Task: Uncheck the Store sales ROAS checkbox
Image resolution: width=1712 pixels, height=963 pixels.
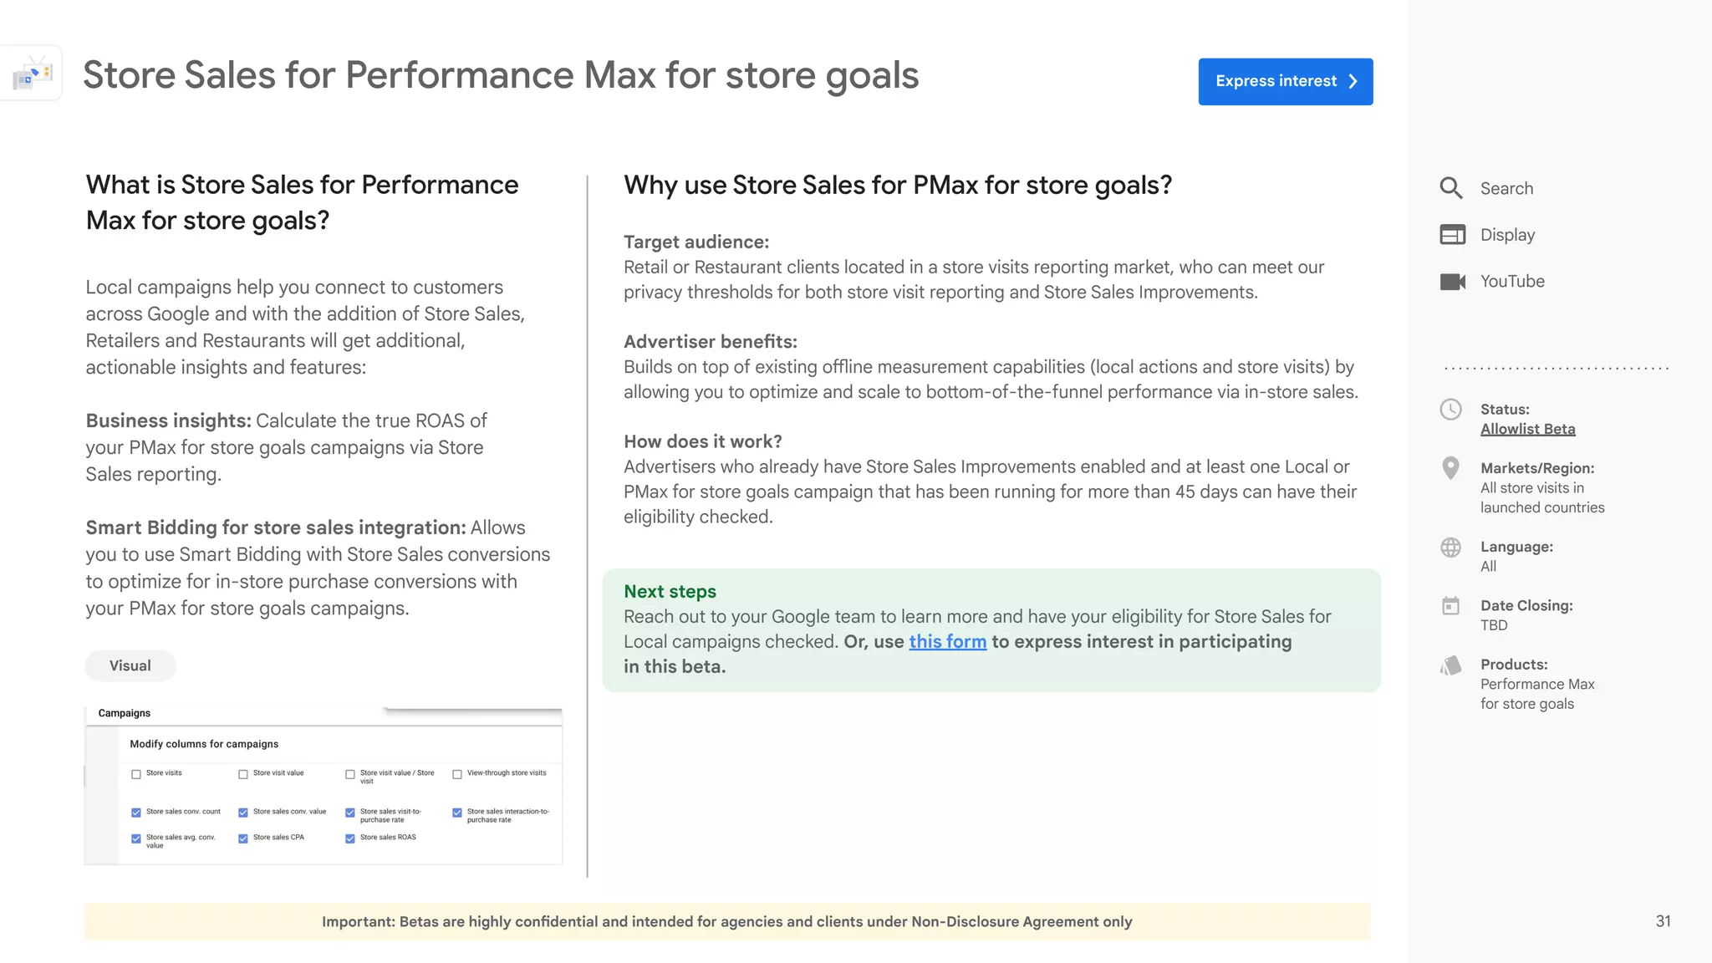Action: click(x=350, y=838)
